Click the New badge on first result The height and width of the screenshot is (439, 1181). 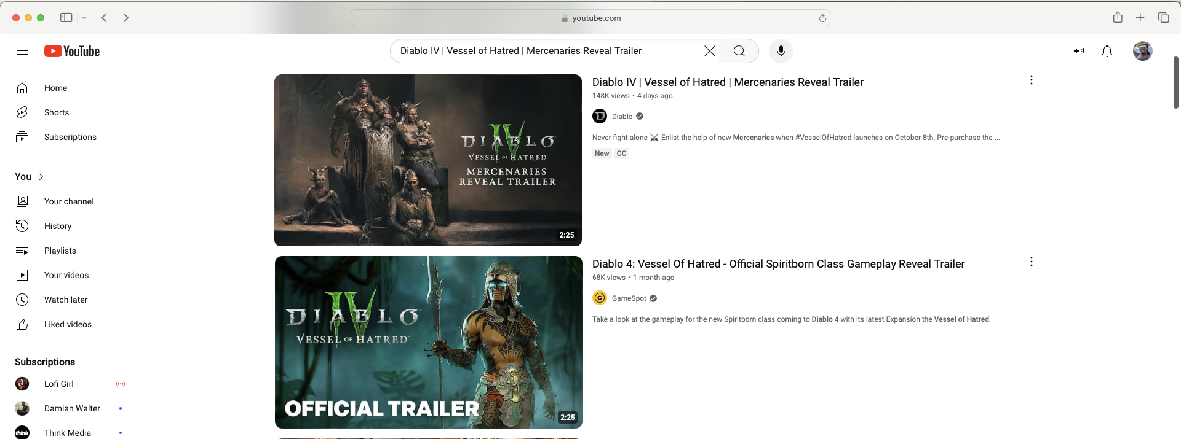tap(602, 153)
